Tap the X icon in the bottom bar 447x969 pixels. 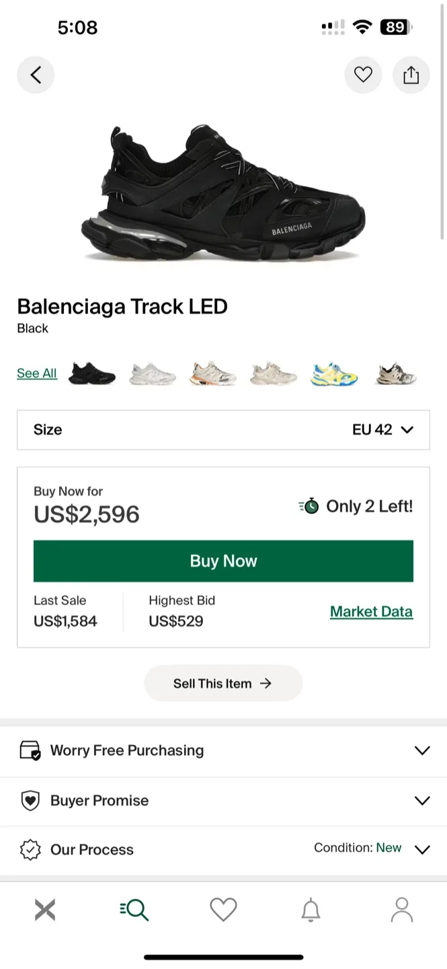44,909
